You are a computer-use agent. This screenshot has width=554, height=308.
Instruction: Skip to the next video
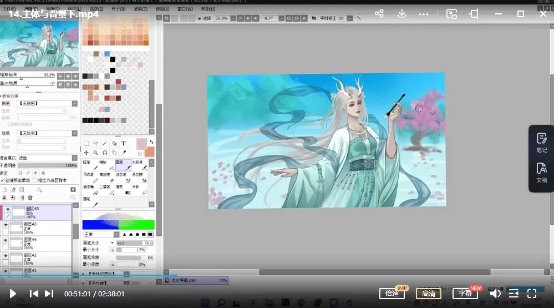(49, 294)
